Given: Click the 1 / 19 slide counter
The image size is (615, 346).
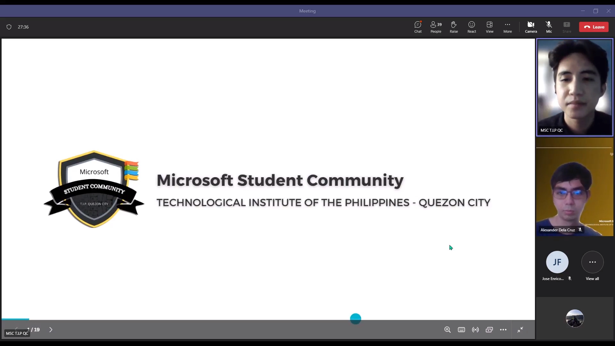Looking at the screenshot, I should point(33,329).
